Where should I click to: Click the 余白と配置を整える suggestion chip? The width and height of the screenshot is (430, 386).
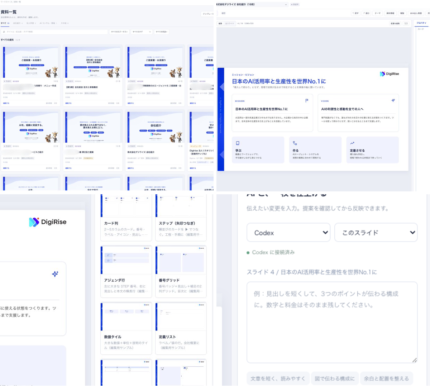[387, 378]
